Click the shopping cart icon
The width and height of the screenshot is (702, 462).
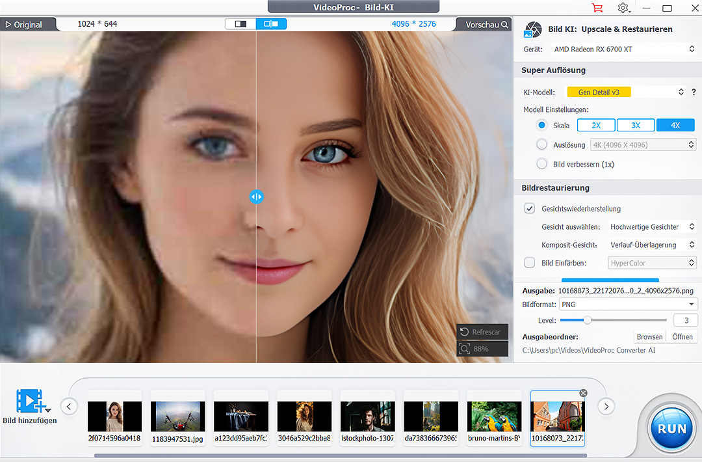597,8
